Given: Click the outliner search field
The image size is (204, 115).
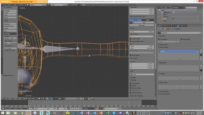Looking at the screenshot, I should pyautogui.click(x=191, y=8).
